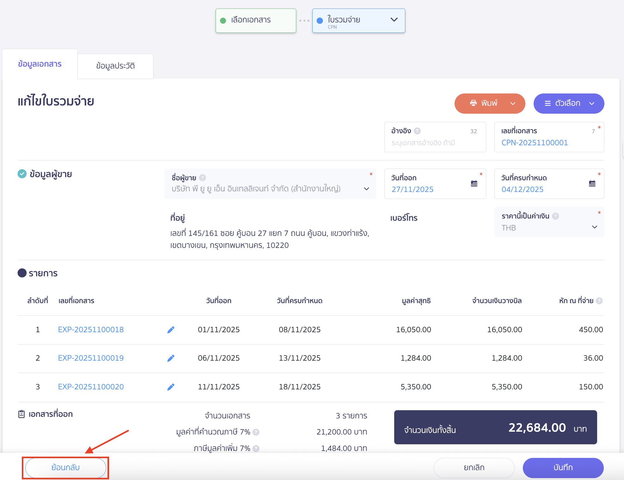Open the ตัวเลือก options menu

pyautogui.click(x=568, y=104)
